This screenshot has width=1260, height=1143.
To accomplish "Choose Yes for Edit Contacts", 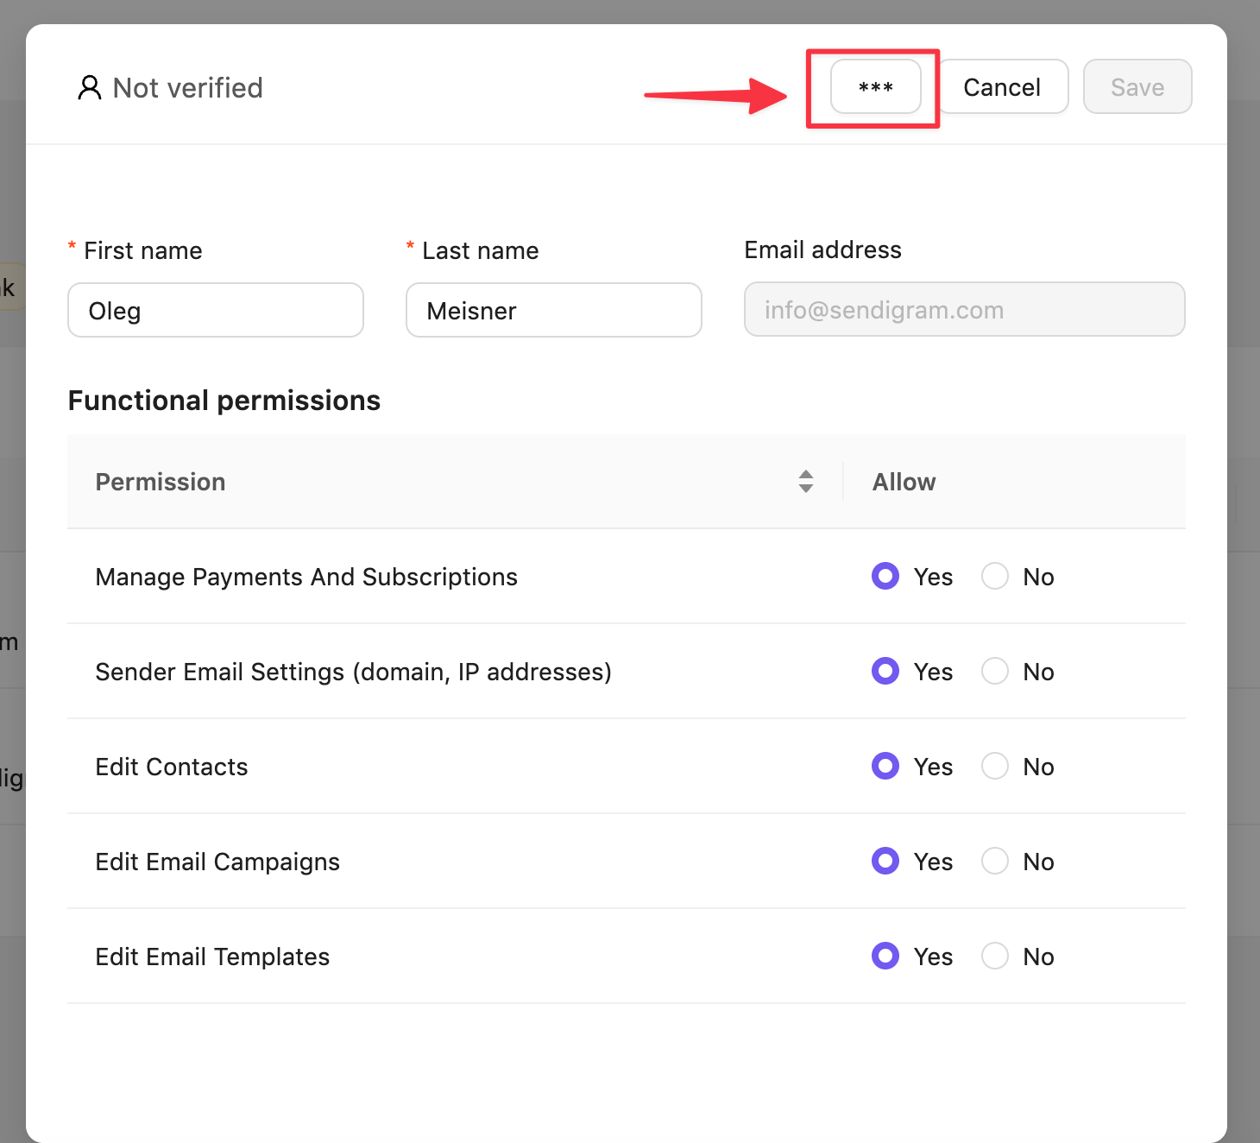I will [x=885, y=766].
